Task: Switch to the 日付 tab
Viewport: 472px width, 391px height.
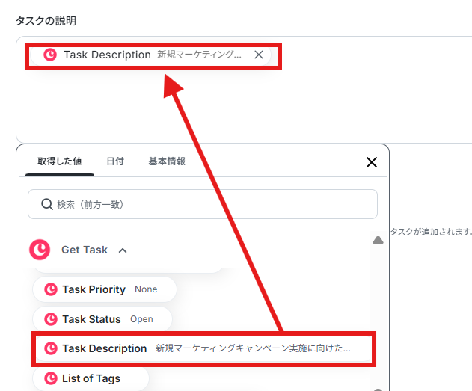Action: click(x=115, y=161)
